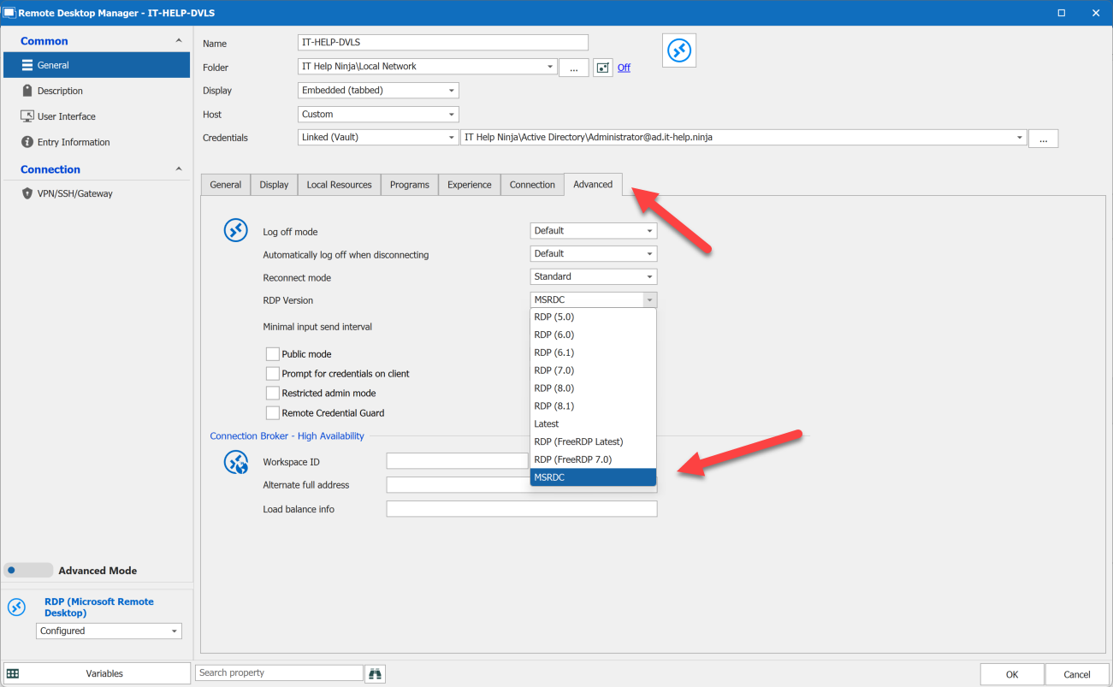Click the RDP connection type icon near Name field

tap(678, 50)
